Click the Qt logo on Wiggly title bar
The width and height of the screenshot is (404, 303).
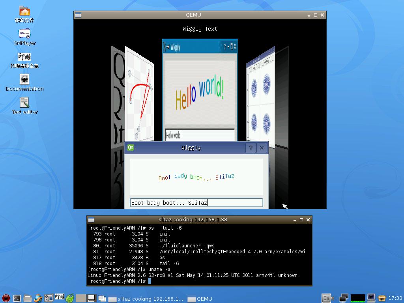(131, 148)
